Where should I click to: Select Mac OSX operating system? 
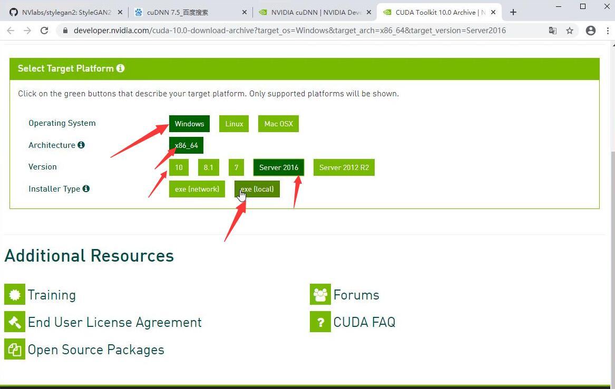click(x=278, y=124)
